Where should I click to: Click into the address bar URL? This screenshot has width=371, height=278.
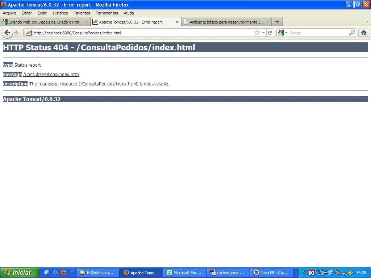142,33
